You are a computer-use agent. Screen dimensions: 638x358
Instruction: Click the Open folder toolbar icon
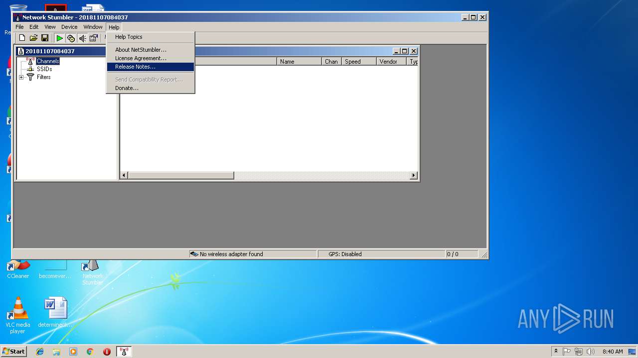33,38
